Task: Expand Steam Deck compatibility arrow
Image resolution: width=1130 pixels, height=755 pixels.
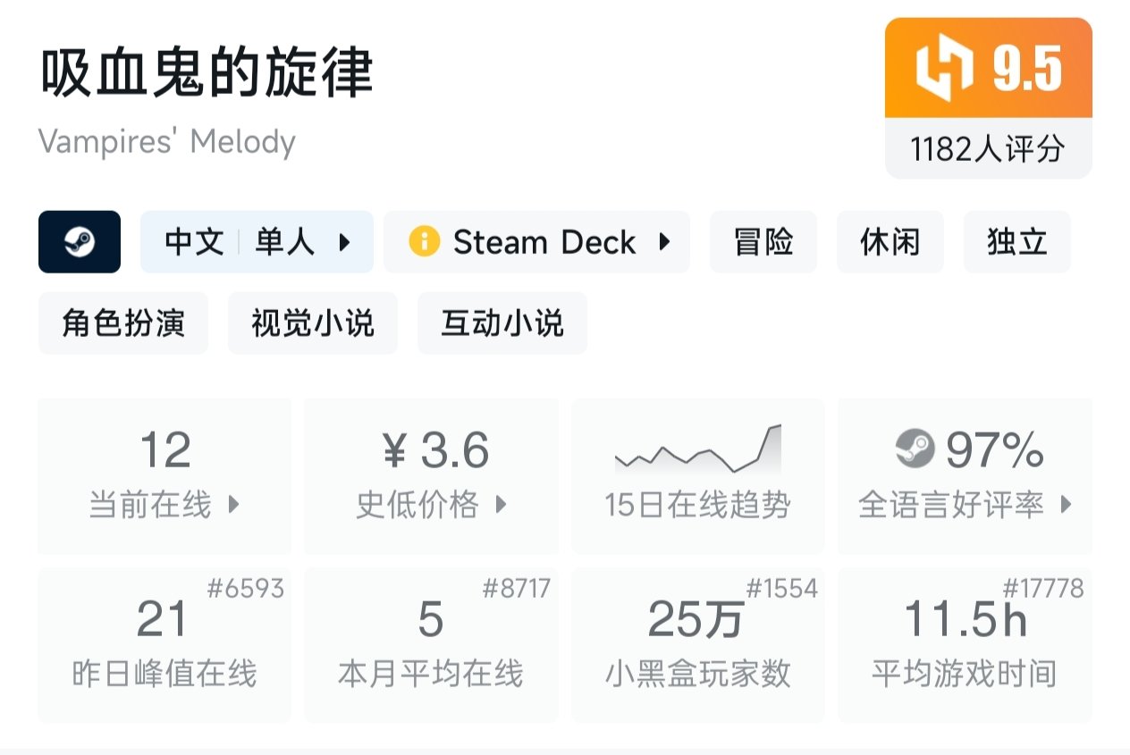Action: click(663, 242)
